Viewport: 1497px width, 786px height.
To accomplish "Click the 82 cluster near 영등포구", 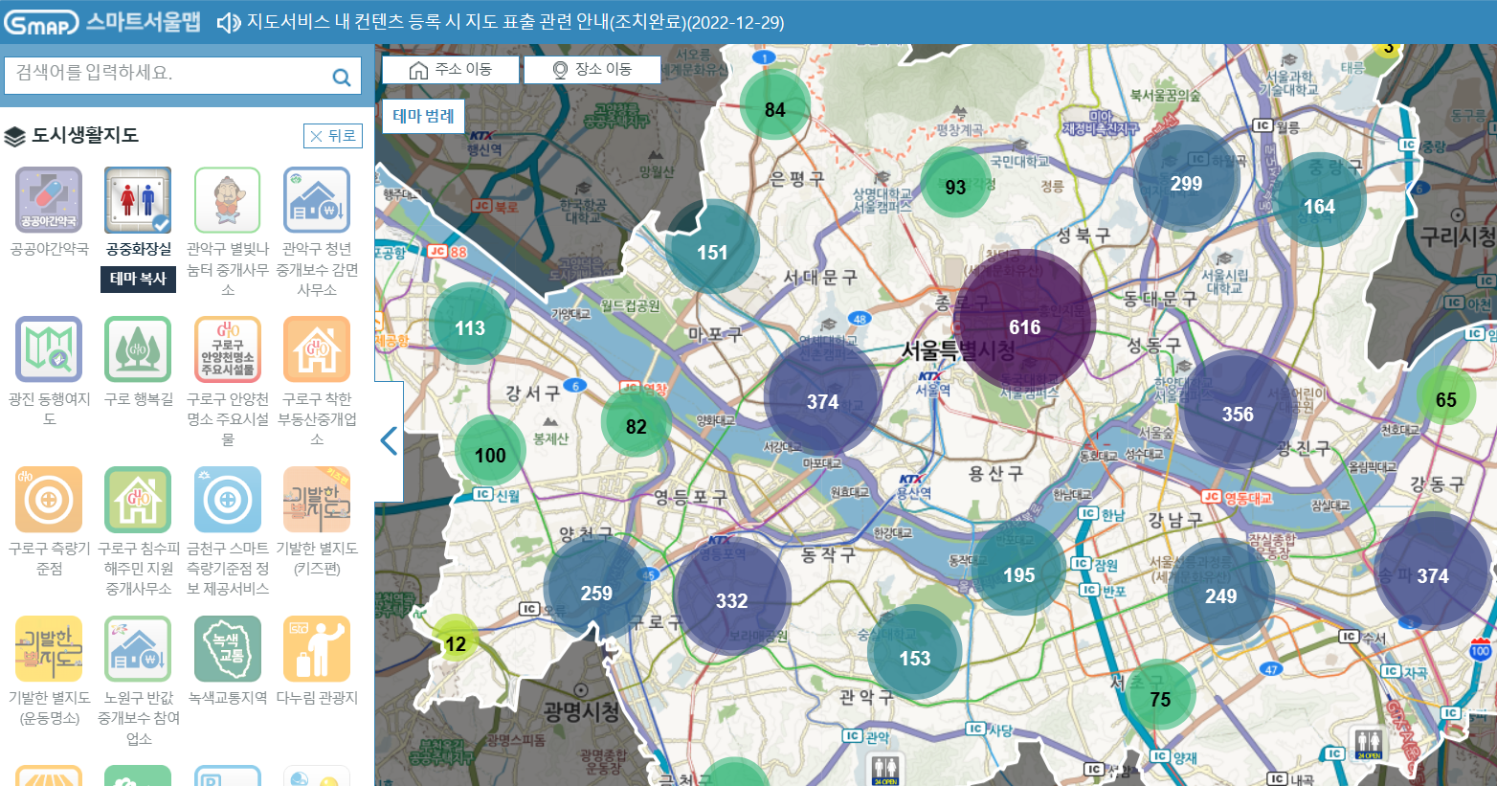I will (x=637, y=422).
